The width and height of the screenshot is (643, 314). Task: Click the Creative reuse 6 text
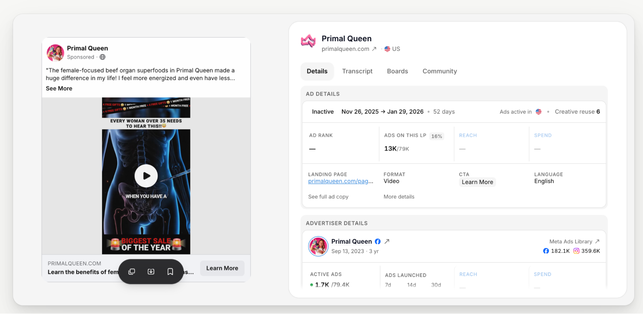[x=577, y=112]
